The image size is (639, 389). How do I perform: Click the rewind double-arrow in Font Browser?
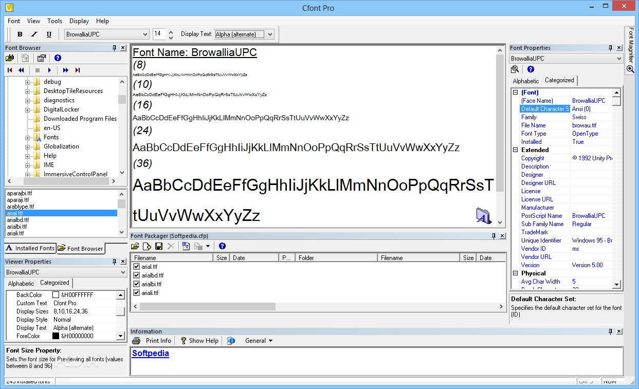tap(21, 70)
